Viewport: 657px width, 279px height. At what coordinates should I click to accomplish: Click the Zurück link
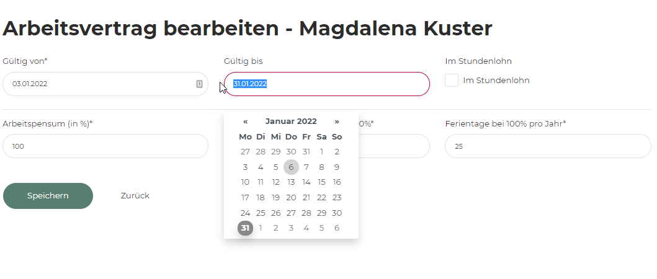point(135,196)
